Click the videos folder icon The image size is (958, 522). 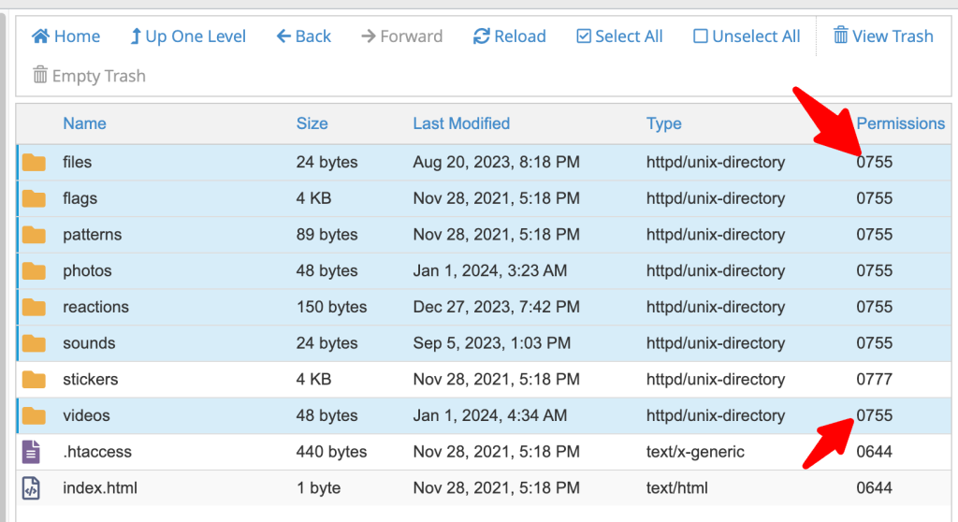pos(35,415)
